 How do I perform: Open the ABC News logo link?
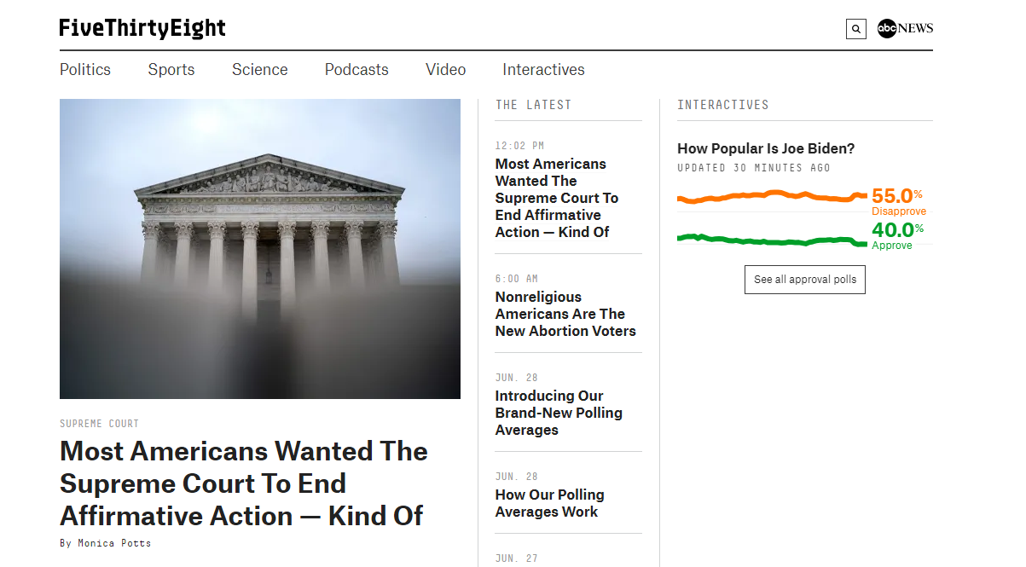pyautogui.click(x=905, y=29)
